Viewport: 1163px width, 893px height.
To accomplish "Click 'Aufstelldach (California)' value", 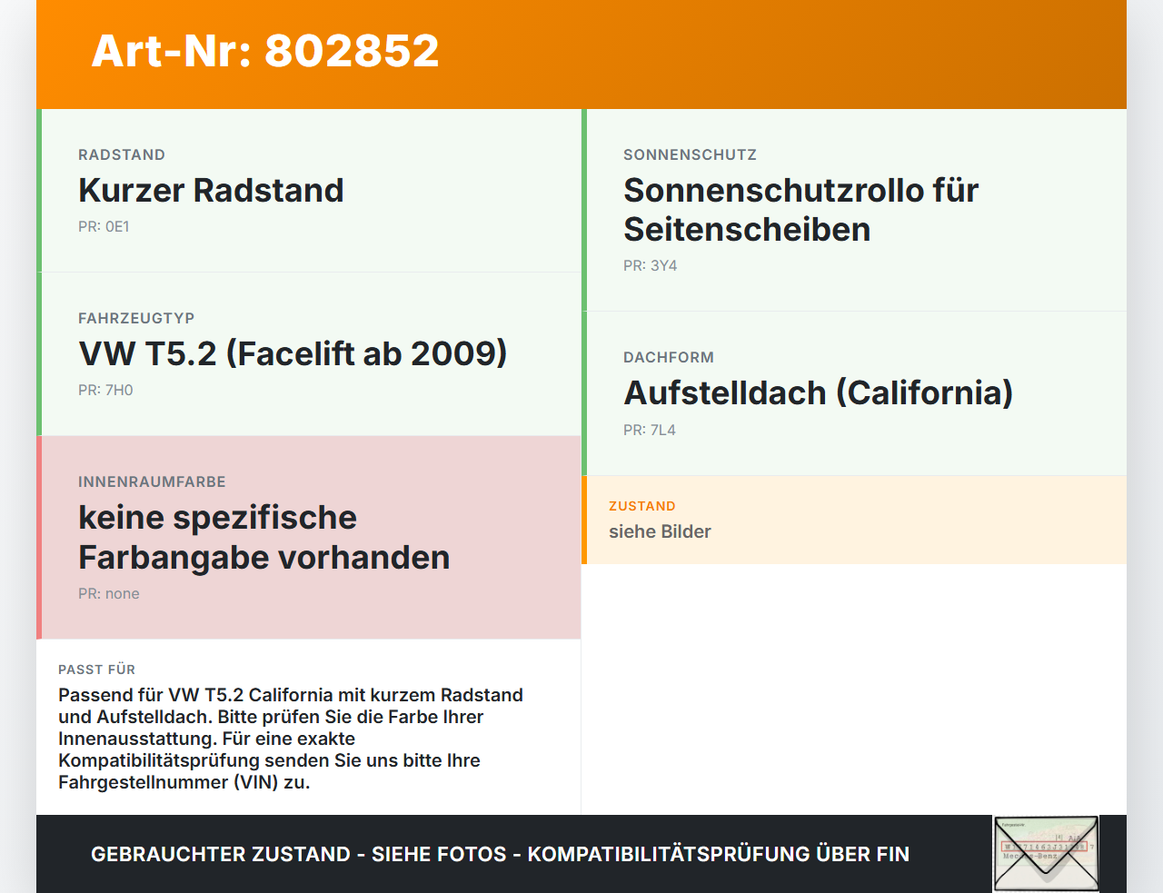I will pyautogui.click(x=818, y=393).
